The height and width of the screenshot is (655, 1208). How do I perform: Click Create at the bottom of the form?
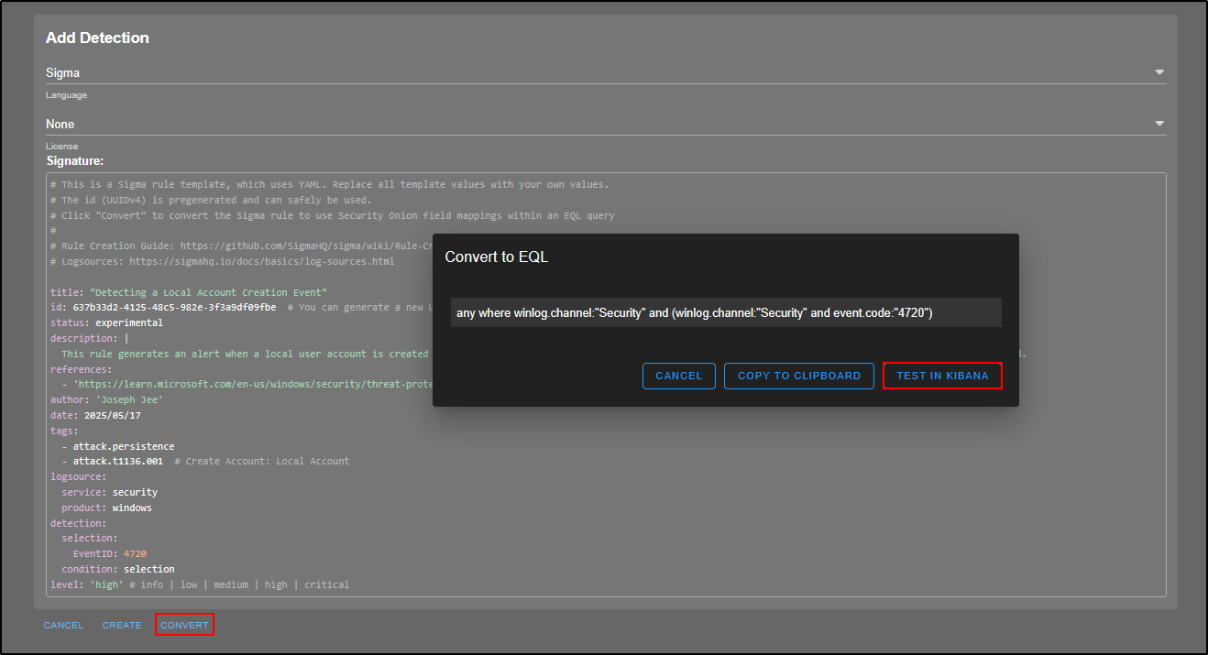(122, 626)
